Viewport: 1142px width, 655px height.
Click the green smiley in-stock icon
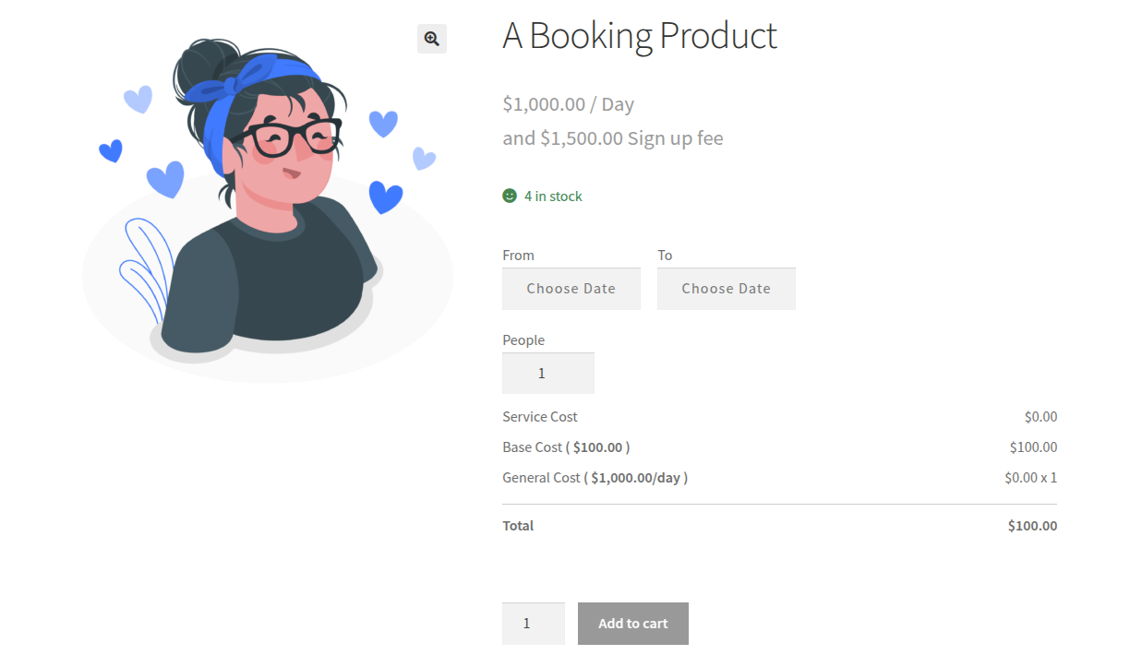coord(510,196)
